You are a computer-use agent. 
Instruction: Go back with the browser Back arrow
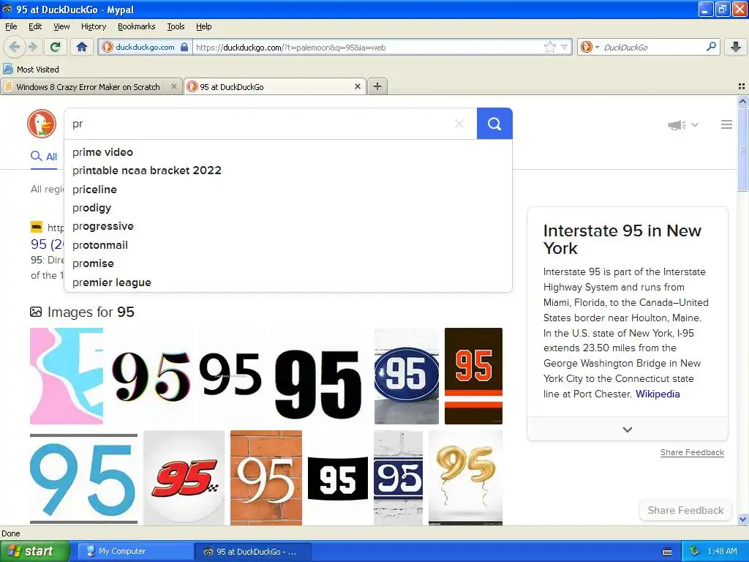[15, 47]
